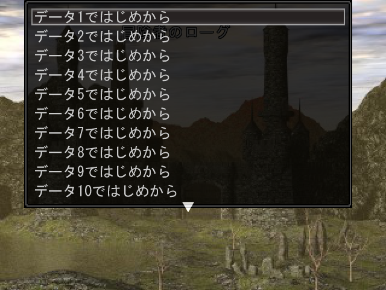The height and width of the screenshot is (290, 386).
Task: Click the bare tree right of gravestones
Action: [351, 254]
